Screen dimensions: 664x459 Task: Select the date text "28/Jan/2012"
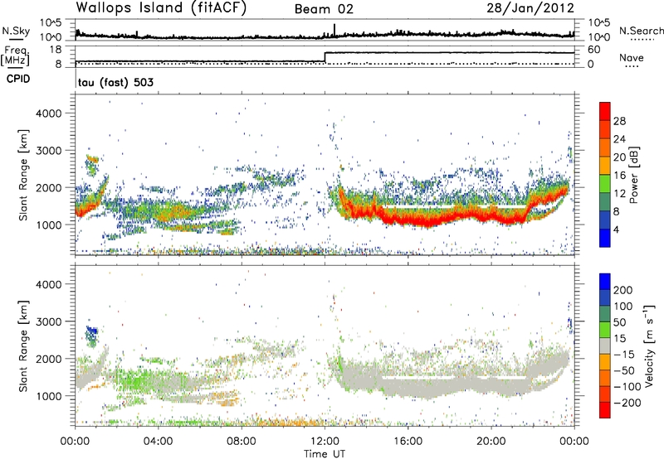(x=530, y=8)
